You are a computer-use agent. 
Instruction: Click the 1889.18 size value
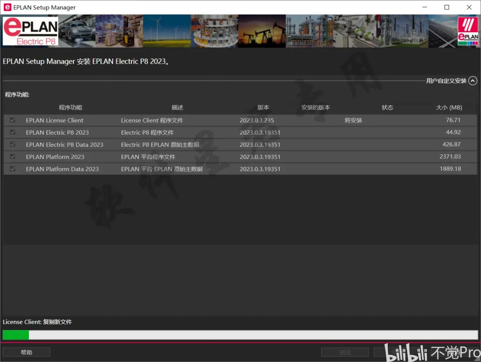450,169
